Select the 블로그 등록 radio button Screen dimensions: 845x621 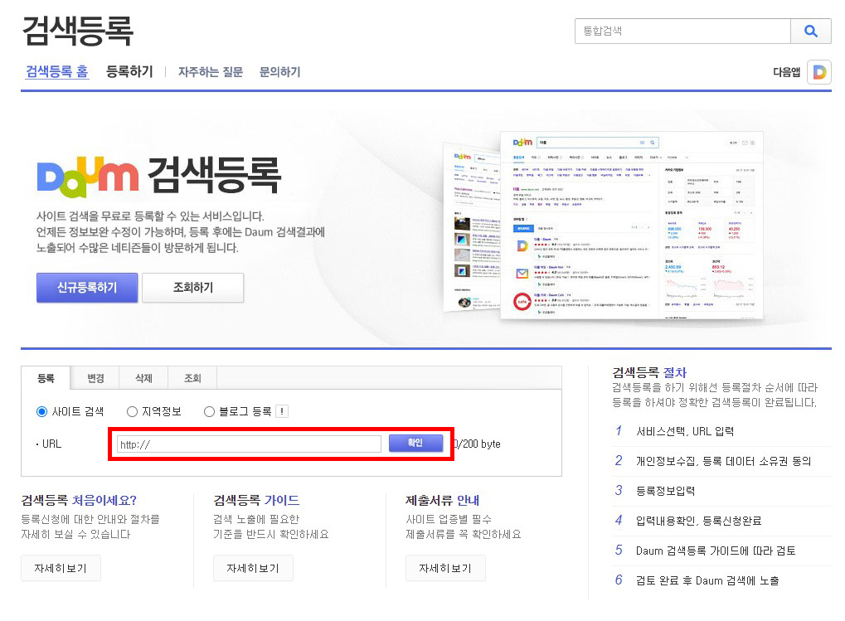click(x=209, y=412)
